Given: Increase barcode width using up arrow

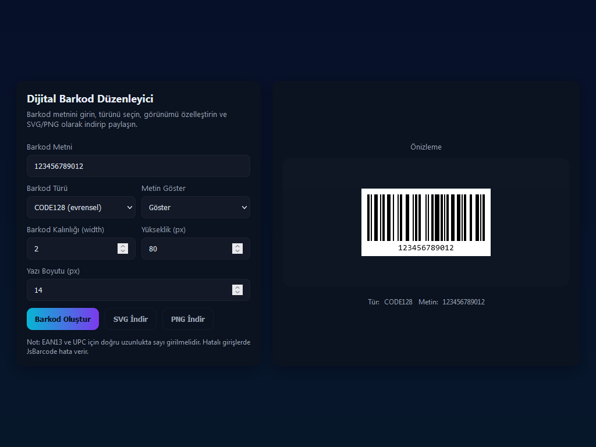Looking at the screenshot, I should coord(123,246).
